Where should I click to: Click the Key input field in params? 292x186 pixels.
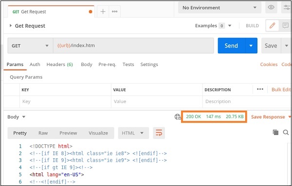coord(65,101)
